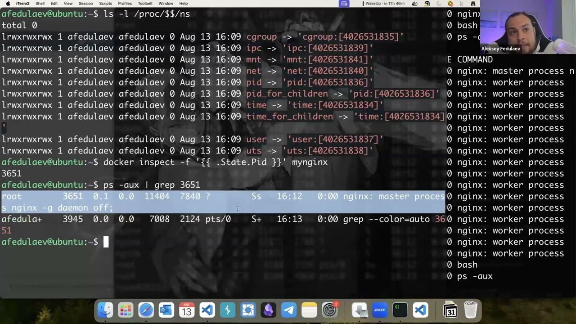Open Visual Studio Code beside the Calendar icon
The width and height of the screenshot is (576, 324).
(207, 310)
